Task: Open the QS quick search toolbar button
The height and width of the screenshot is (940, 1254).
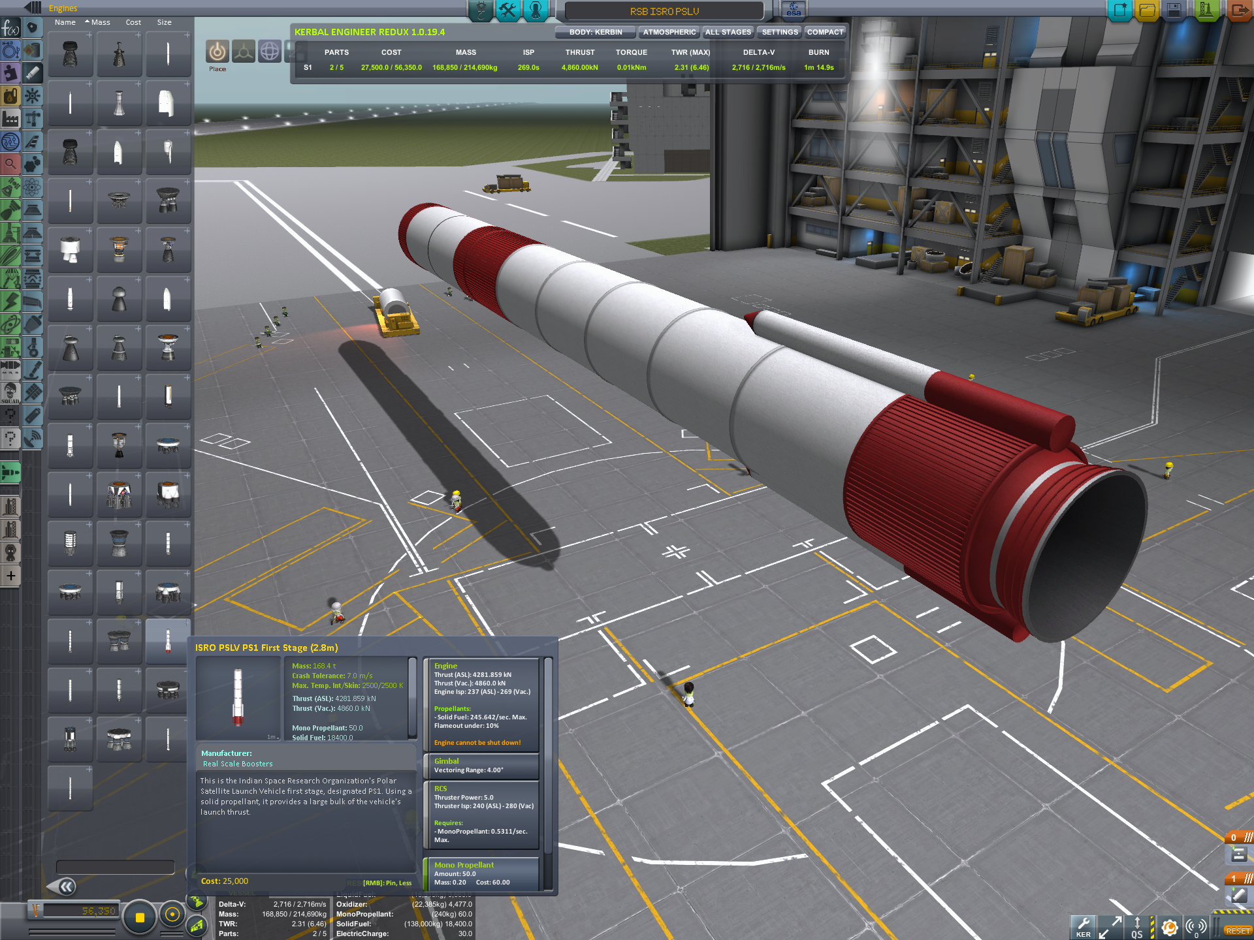Action: 1137,927
